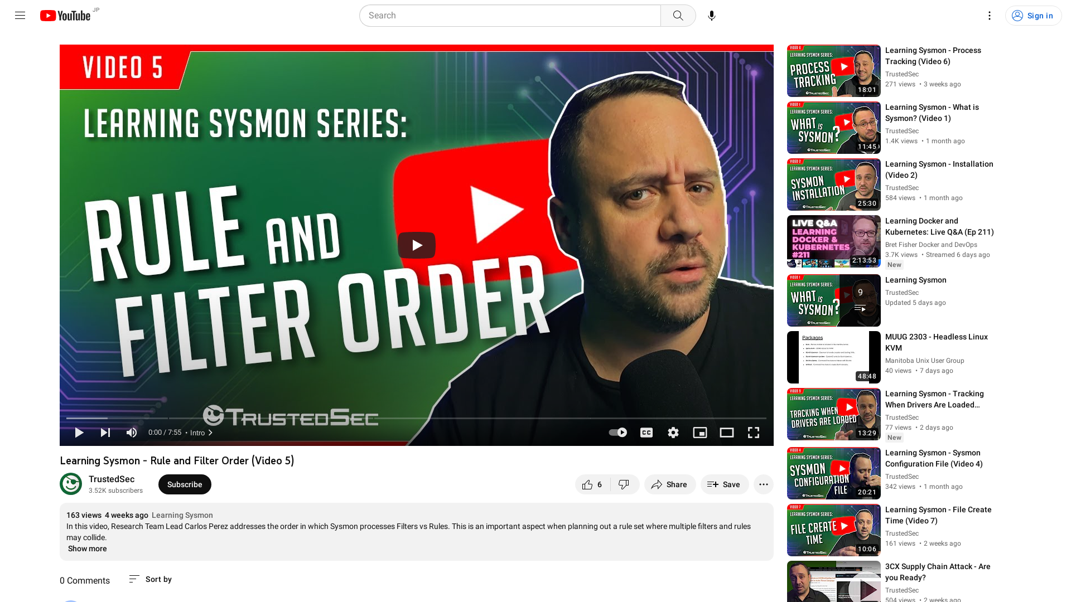This screenshot has height=602, width=1071.
Task: Click the three-dot more options menu
Action: tap(764, 484)
